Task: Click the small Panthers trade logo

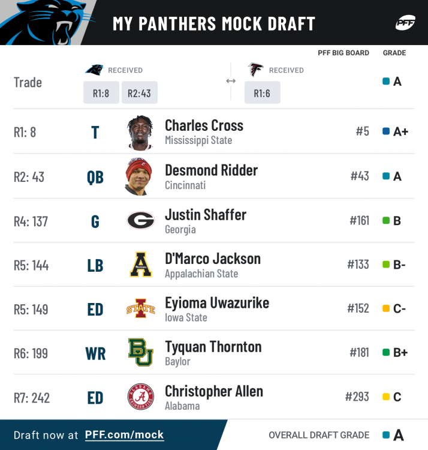Action: (94, 70)
